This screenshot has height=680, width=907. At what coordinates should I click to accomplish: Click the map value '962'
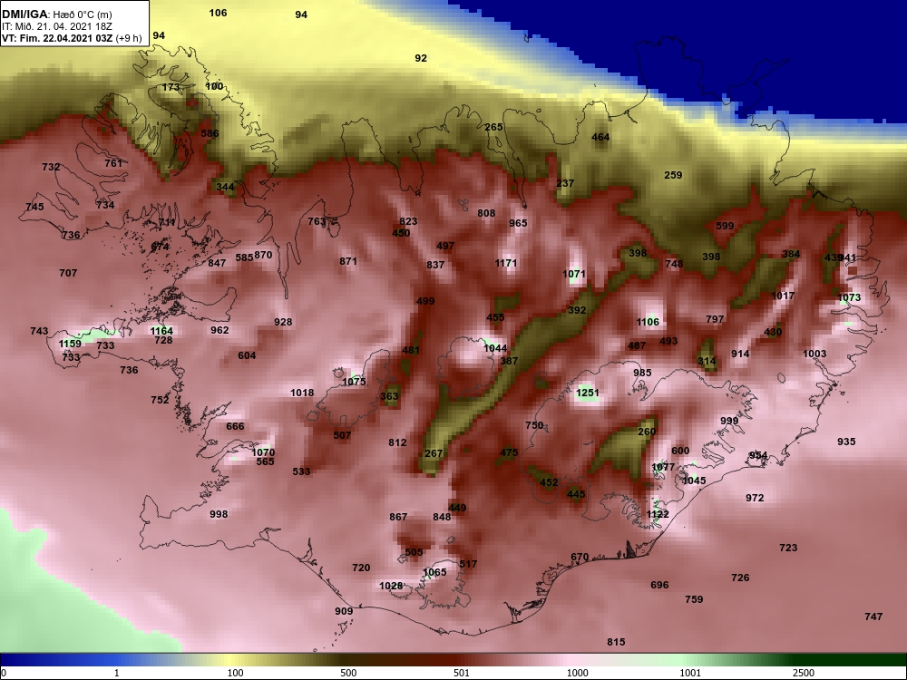[219, 330]
